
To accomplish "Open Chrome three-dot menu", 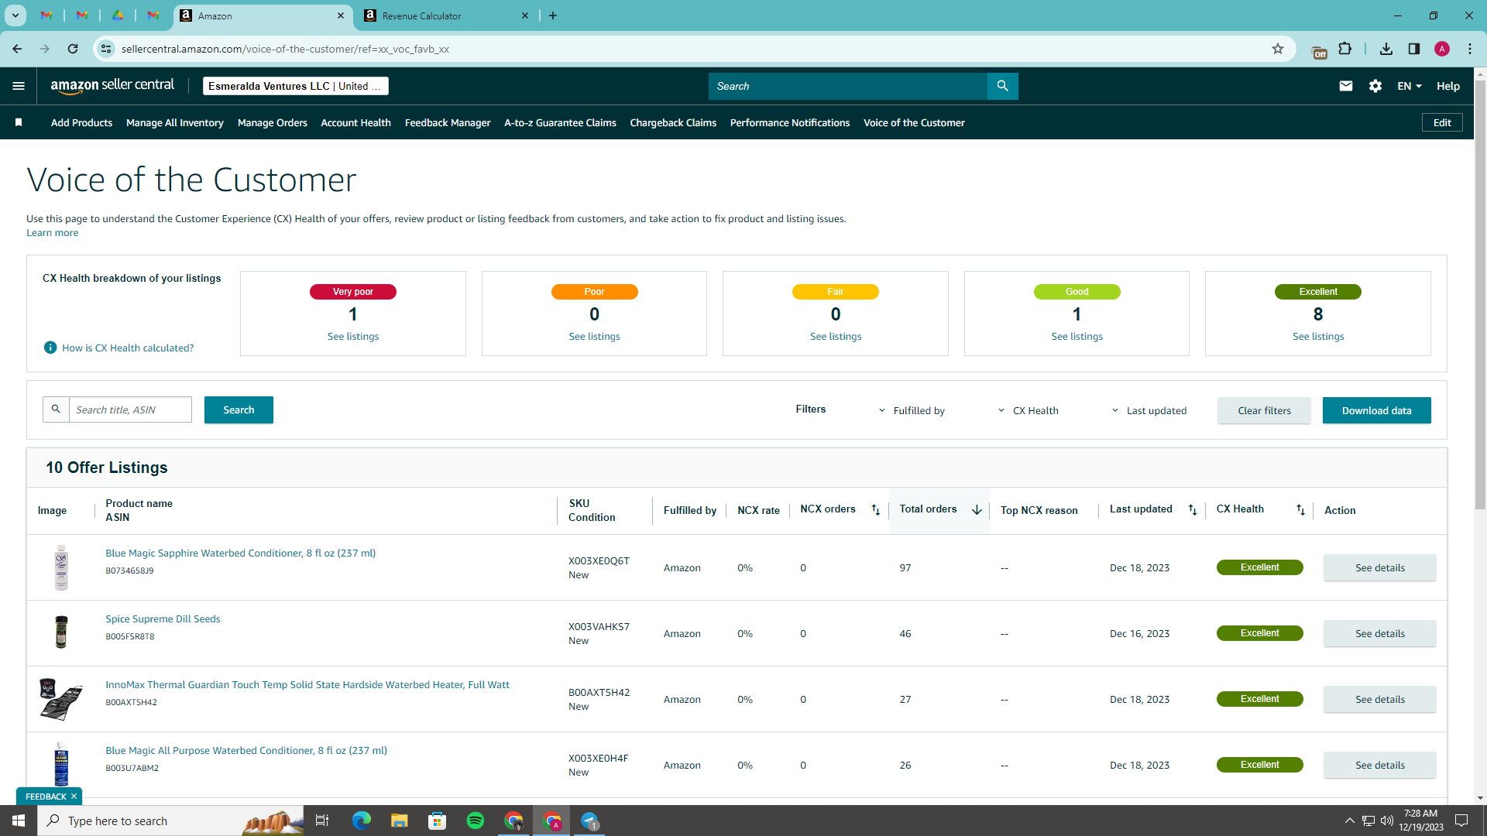I will tap(1470, 49).
